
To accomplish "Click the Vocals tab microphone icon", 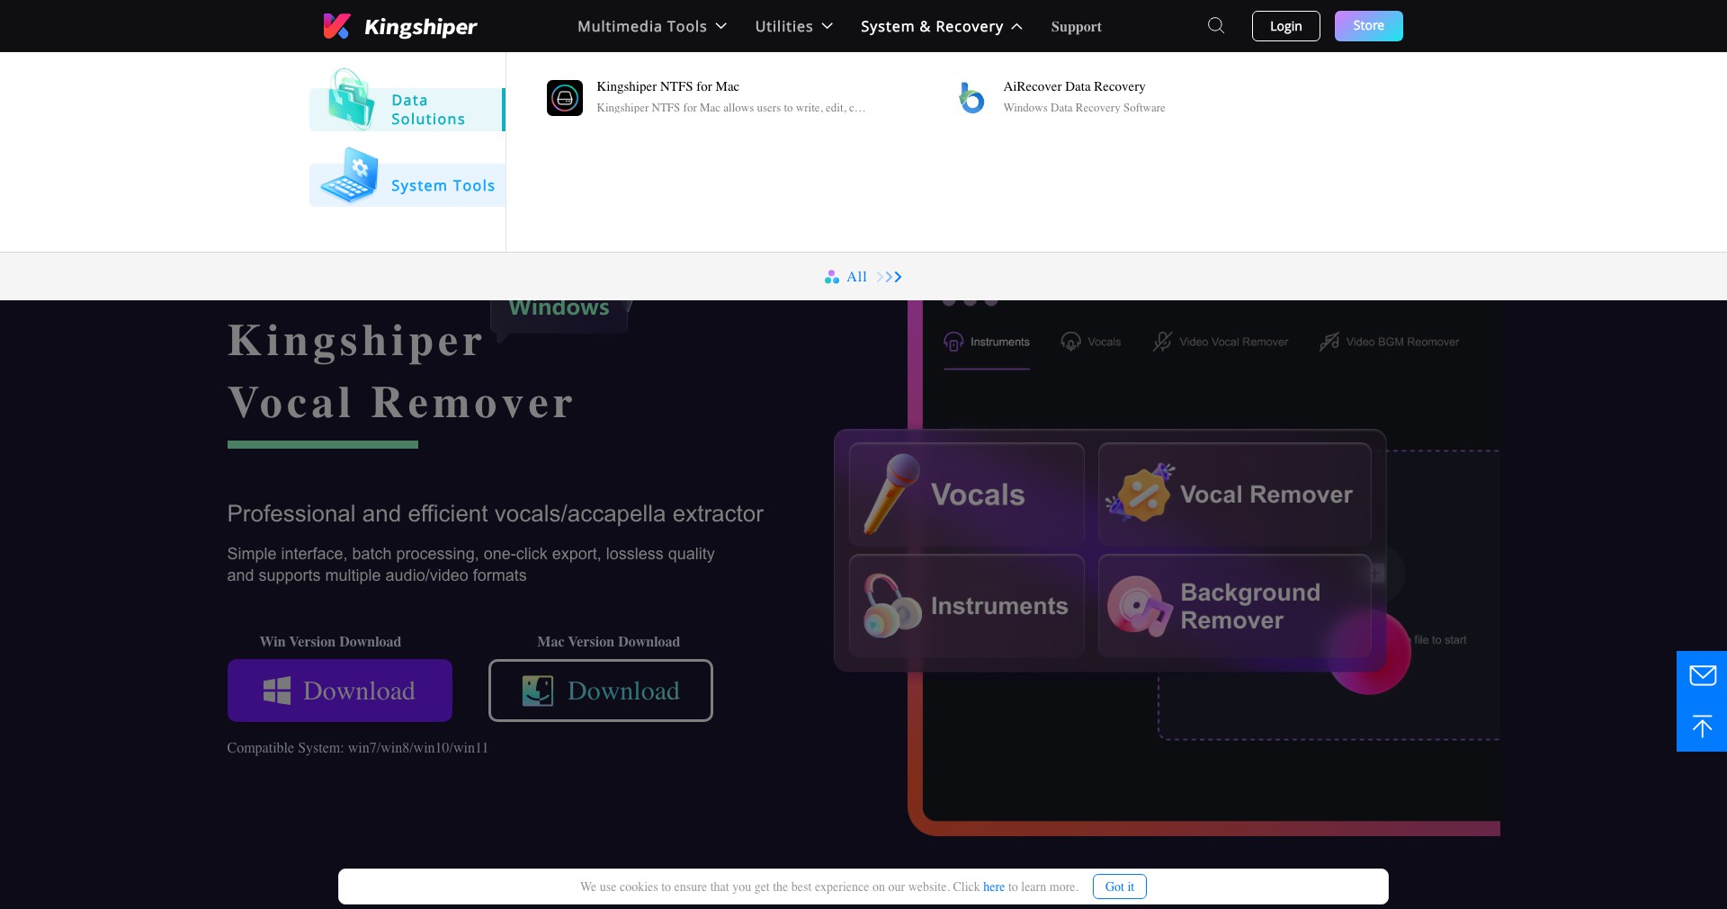I will 1070,342.
